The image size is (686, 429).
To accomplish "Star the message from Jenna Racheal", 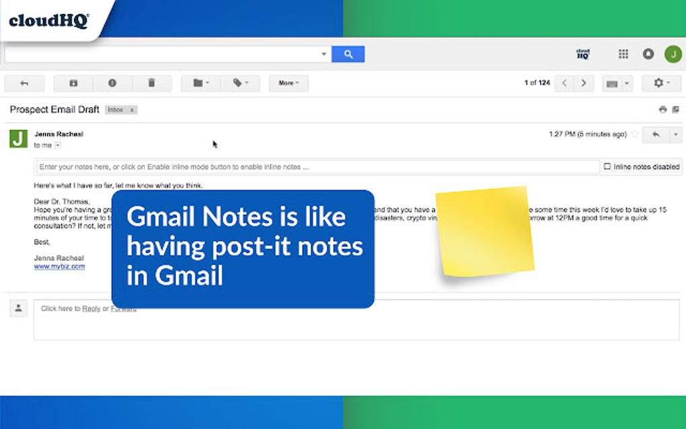I will pyautogui.click(x=635, y=134).
